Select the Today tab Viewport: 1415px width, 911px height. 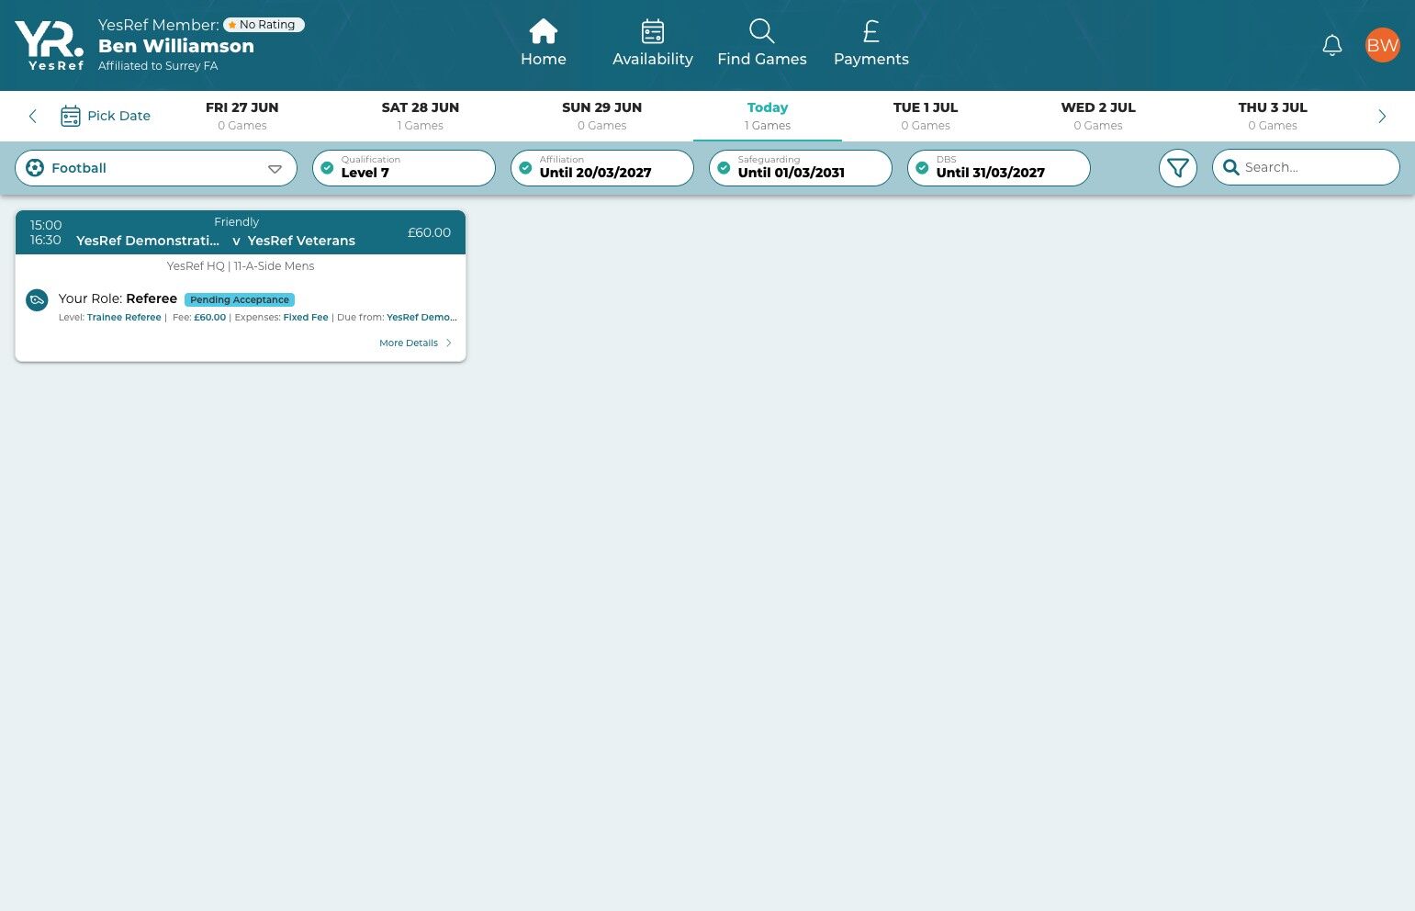(x=768, y=116)
